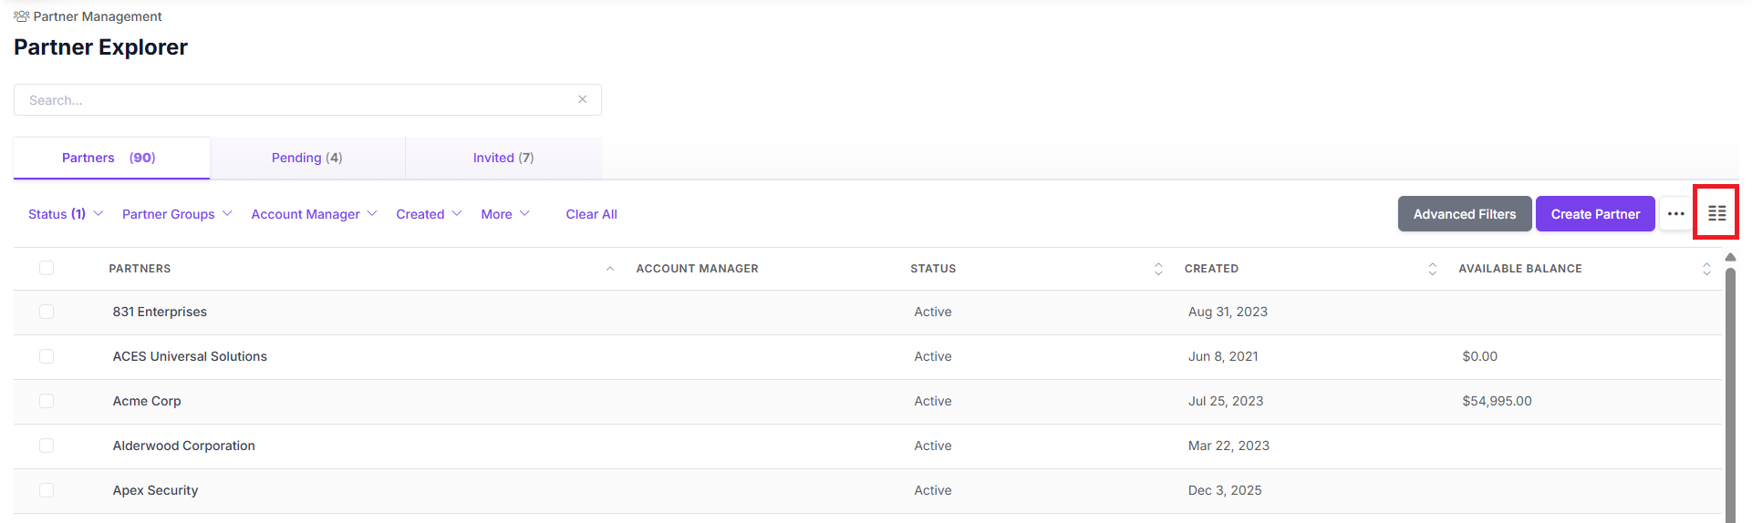Open the Account Manager filter dropdown

pyautogui.click(x=315, y=214)
